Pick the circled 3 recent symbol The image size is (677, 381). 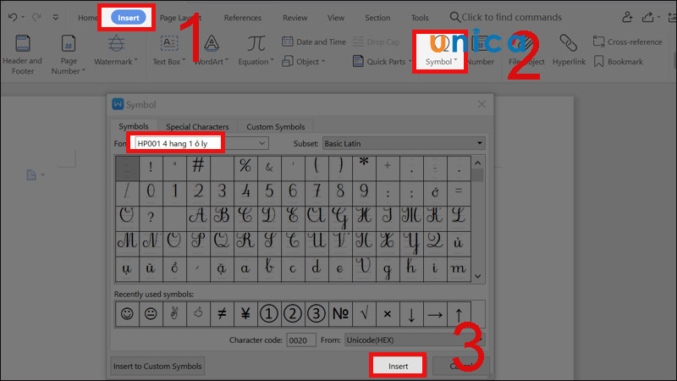click(x=316, y=313)
